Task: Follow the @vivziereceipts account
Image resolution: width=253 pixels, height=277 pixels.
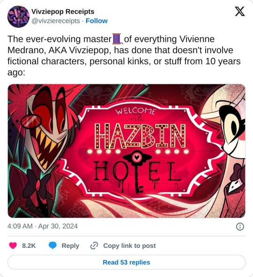Action: 97,21
